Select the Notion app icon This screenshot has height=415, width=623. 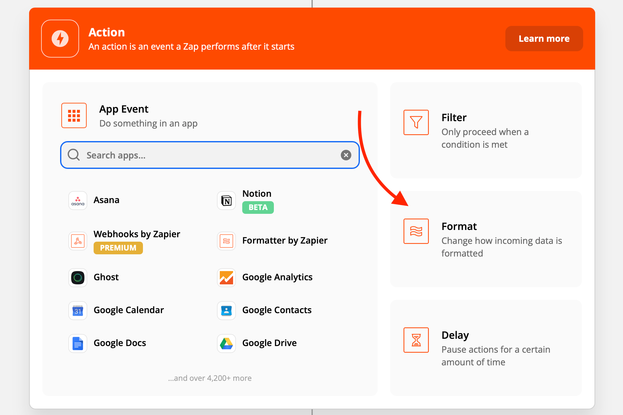point(226,201)
